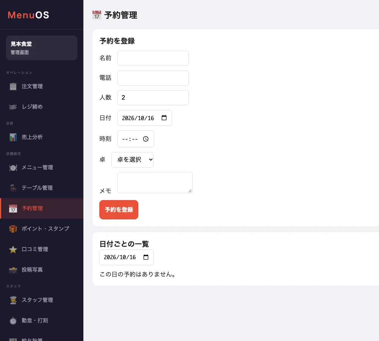Viewport: 379px width, 341px height.
Task: Navigate to 売上分析 menu item
Action: pyautogui.click(x=42, y=137)
